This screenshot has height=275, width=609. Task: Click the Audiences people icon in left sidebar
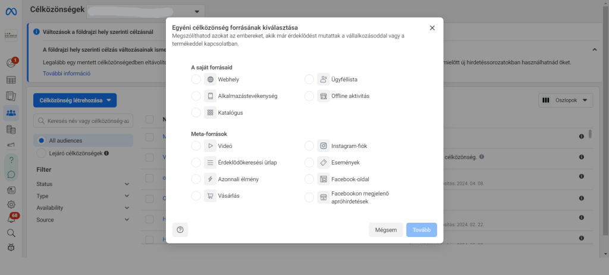tap(11, 113)
